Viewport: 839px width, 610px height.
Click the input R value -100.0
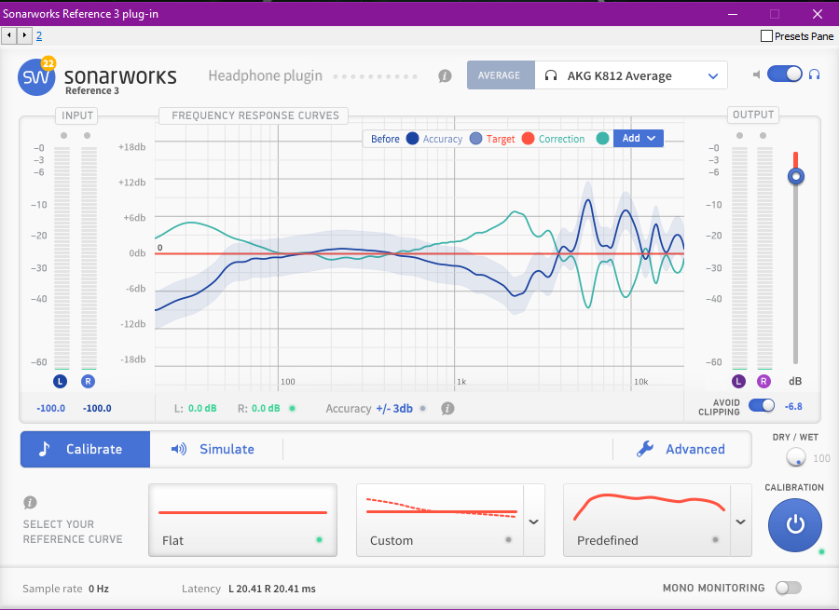(97, 409)
